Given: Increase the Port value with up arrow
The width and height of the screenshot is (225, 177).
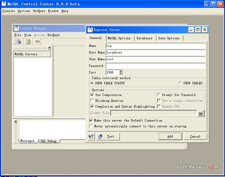Looking at the screenshot, I should 121,71.
